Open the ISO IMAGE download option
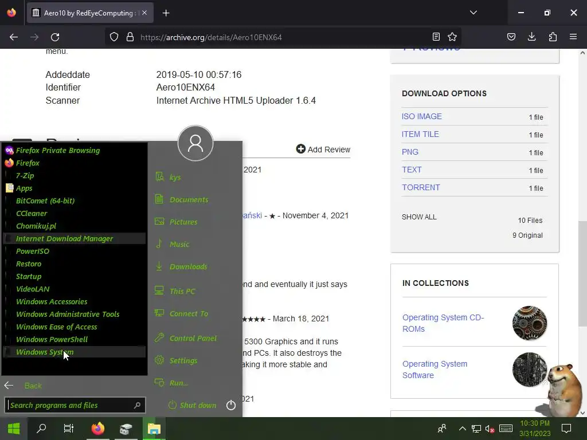The height and width of the screenshot is (440, 587). 421,116
